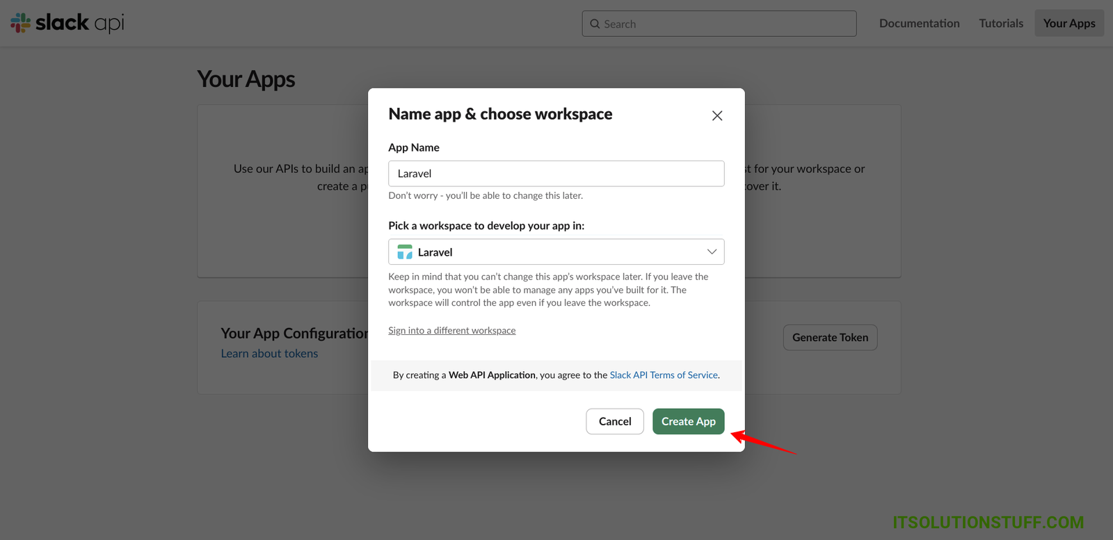Image resolution: width=1113 pixels, height=540 pixels.
Task: Close the Name app dialog with X
Action: click(x=717, y=115)
